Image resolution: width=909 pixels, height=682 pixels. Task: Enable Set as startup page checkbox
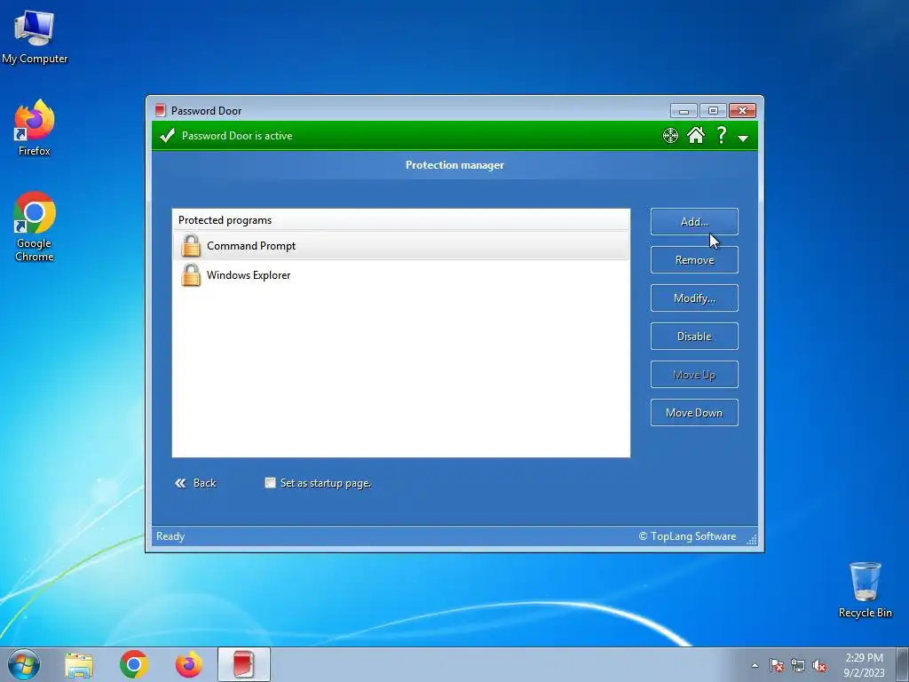click(x=270, y=482)
